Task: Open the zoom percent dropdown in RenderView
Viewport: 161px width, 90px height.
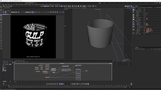Action: [61, 12]
